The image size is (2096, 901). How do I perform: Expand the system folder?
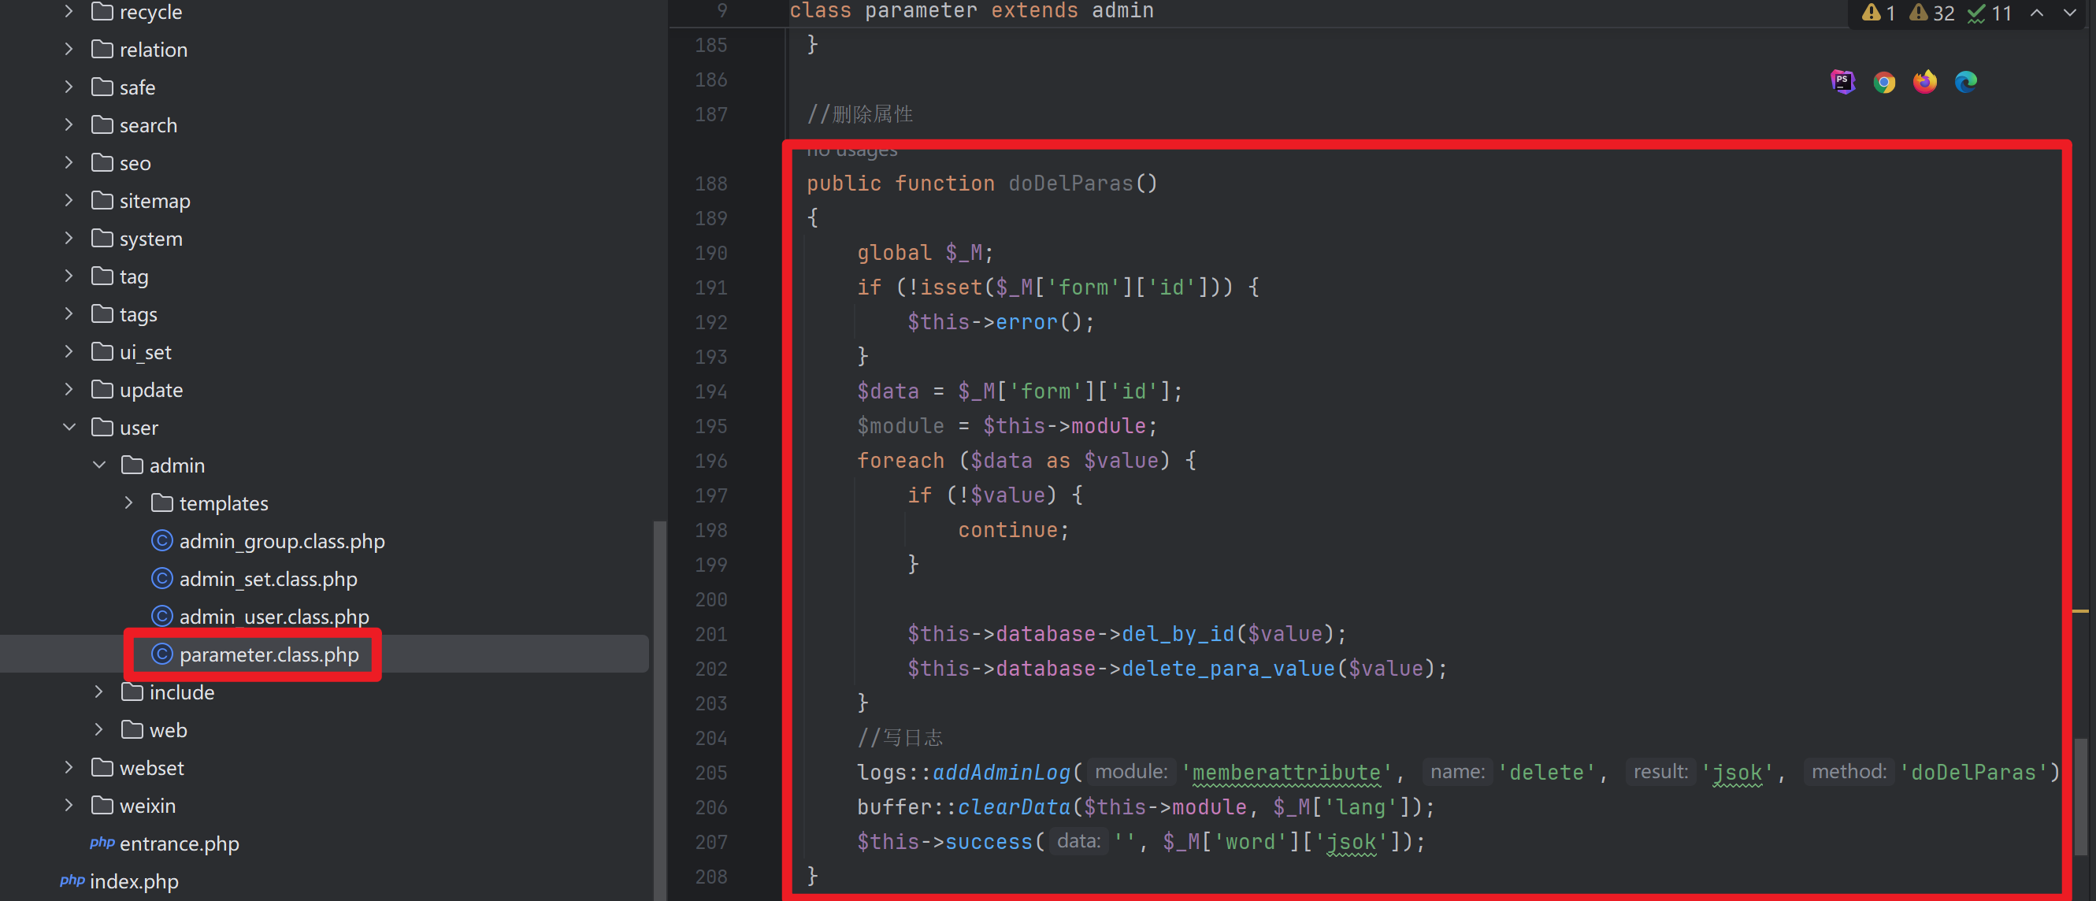[x=69, y=239]
